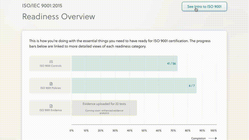Click the See Intro to ISO 9001 button

click(204, 7)
